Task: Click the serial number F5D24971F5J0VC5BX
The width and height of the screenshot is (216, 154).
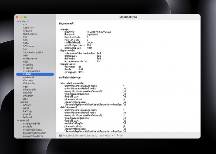Action: tap(99, 32)
